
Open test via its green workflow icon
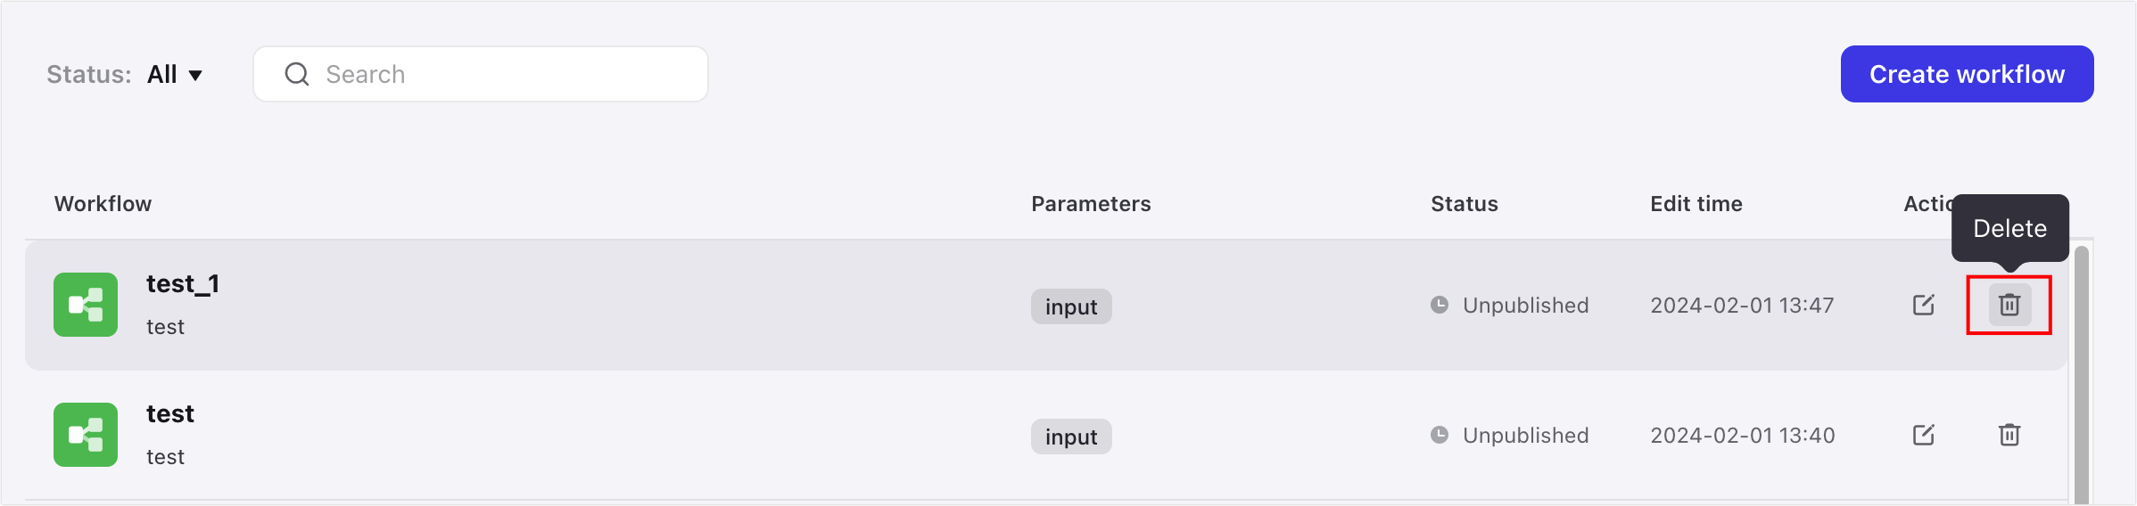tap(86, 435)
